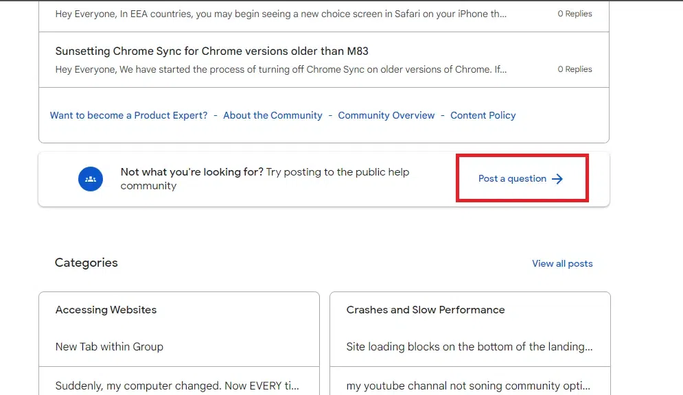Click the Categories section heading
The width and height of the screenshot is (683, 395).
(x=86, y=263)
